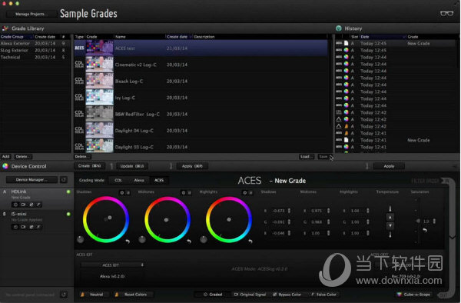This screenshot has width=461, height=303.
Task: Click Reset Colors button
Action: [x=133, y=295]
